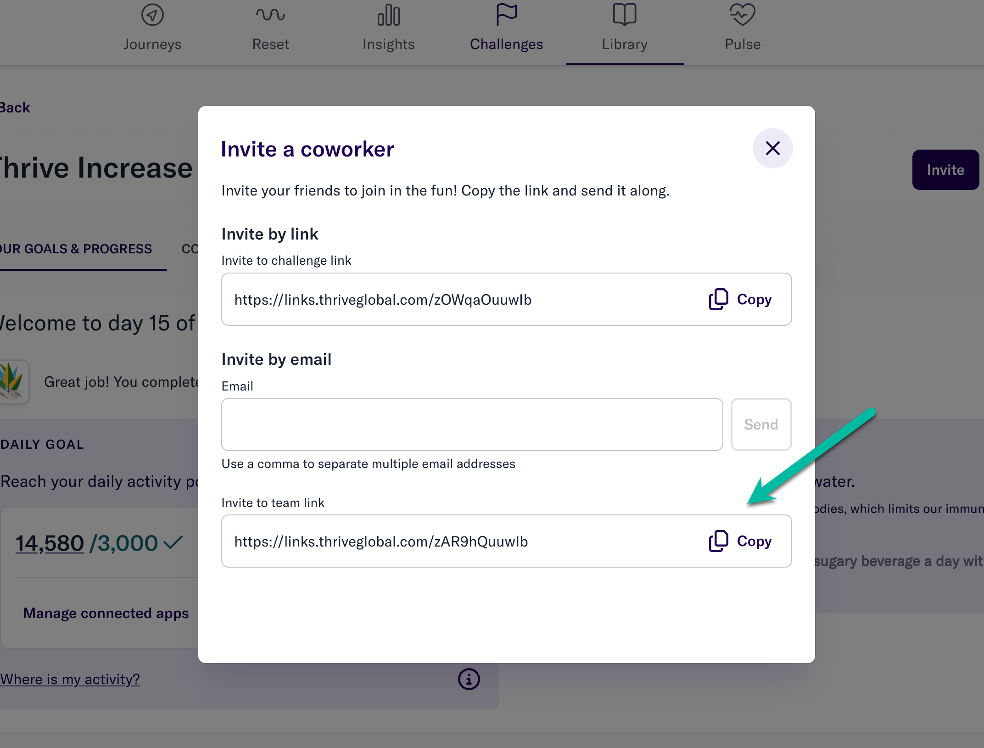Click the Invite to team link label
Screen dimensions: 984x748
(273, 503)
